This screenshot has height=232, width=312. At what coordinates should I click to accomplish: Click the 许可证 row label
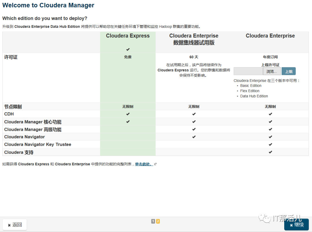pos(11,57)
